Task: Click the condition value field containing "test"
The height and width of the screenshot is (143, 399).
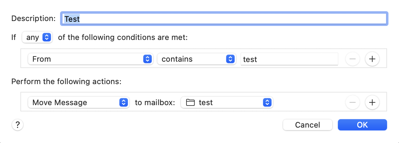Action: (x=289, y=59)
